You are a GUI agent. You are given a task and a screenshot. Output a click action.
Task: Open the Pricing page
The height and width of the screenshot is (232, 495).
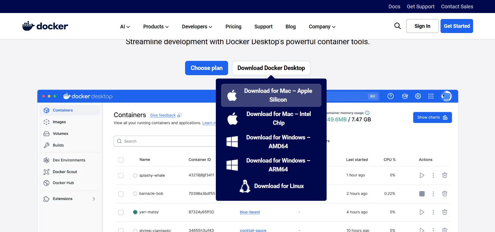coord(233,27)
